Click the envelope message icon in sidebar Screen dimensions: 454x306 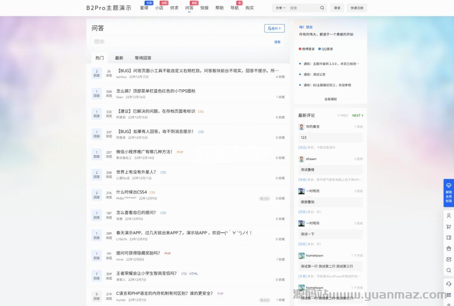(x=448, y=259)
